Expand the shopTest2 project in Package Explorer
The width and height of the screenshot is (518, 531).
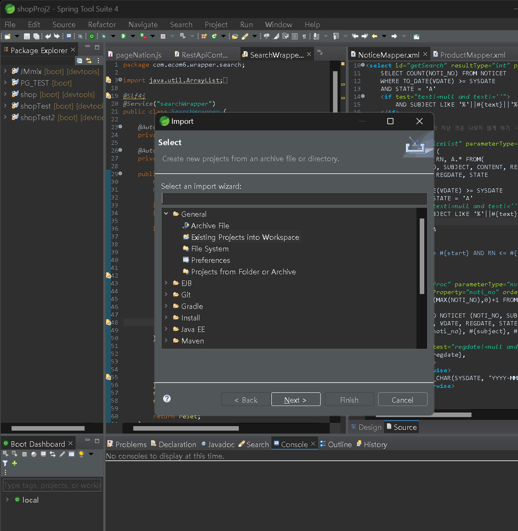coord(5,117)
